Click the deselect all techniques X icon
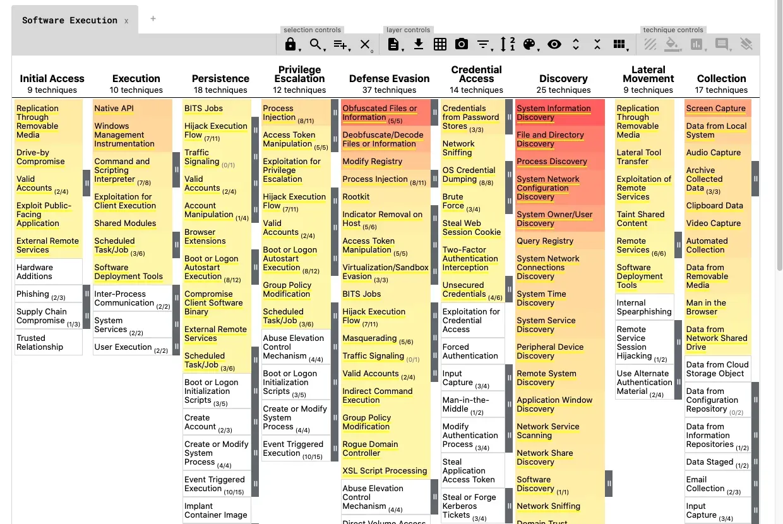This screenshot has height=524, width=783. 365,44
